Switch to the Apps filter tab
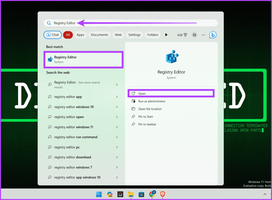This screenshot has height=200, width=272. [x=80, y=35]
